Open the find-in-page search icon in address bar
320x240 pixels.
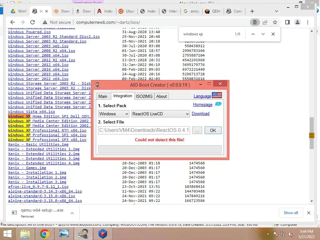tap(255, 22)
